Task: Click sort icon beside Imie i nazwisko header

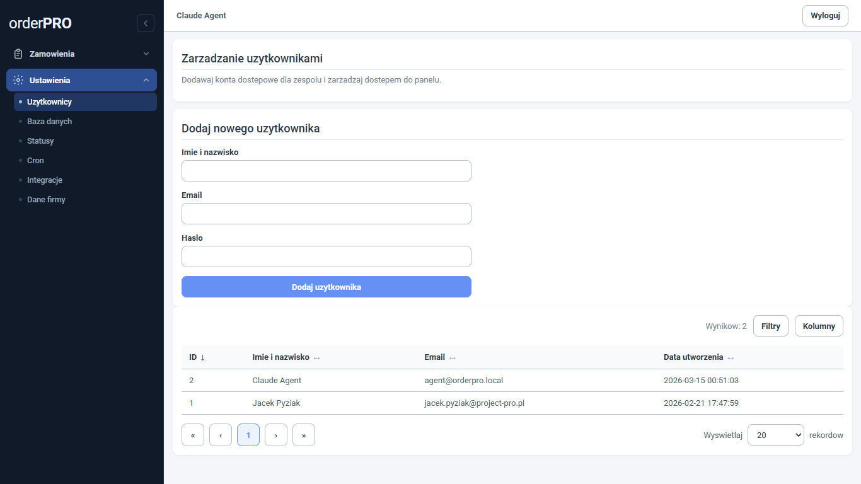Action: point(317,358)
